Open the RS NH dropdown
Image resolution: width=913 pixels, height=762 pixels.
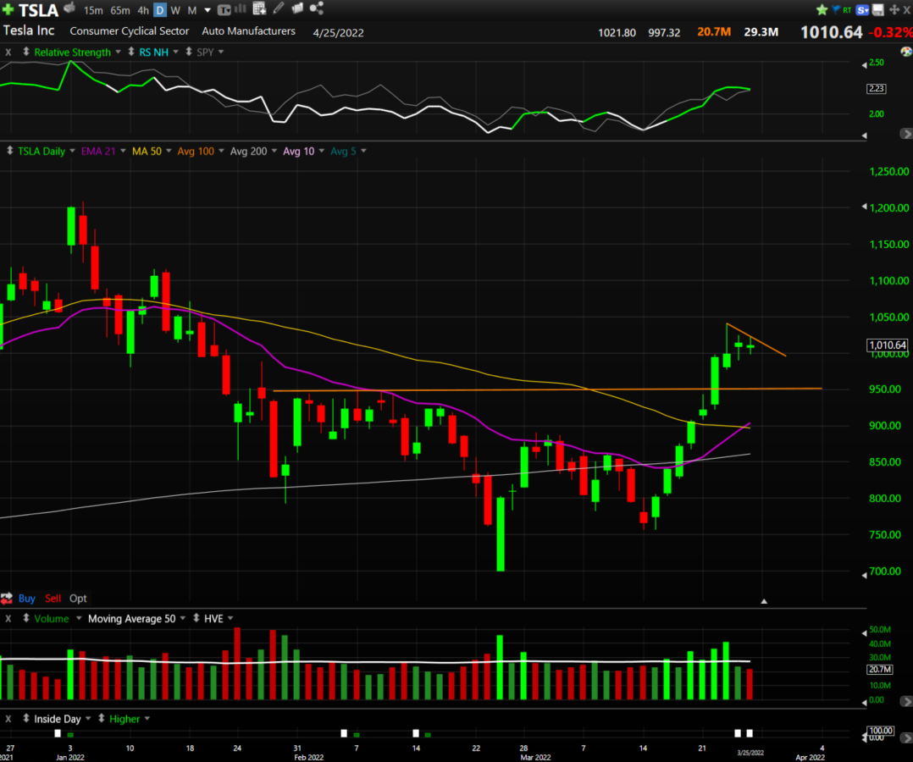[x=176, y=52]
